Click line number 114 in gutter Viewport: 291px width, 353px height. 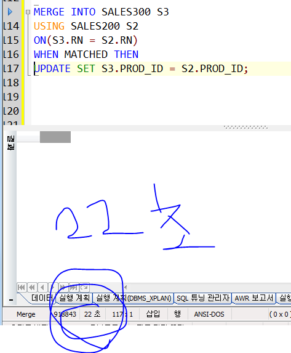(11, 26)
